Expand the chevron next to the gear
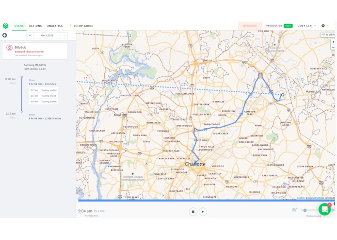 [x=328, y=26]
